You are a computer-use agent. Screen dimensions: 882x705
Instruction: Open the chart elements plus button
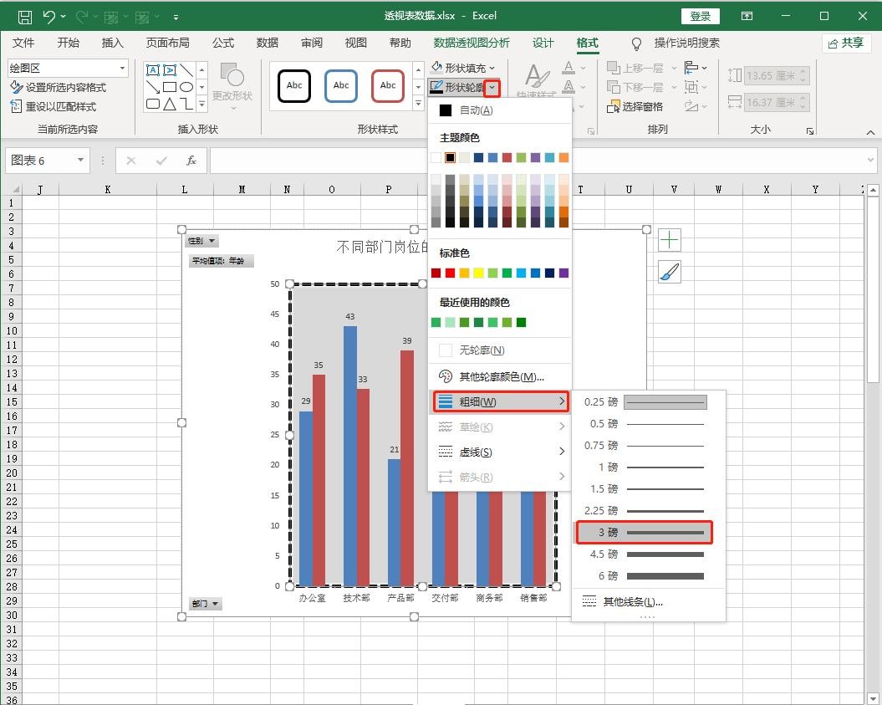(x=669, y=241)
